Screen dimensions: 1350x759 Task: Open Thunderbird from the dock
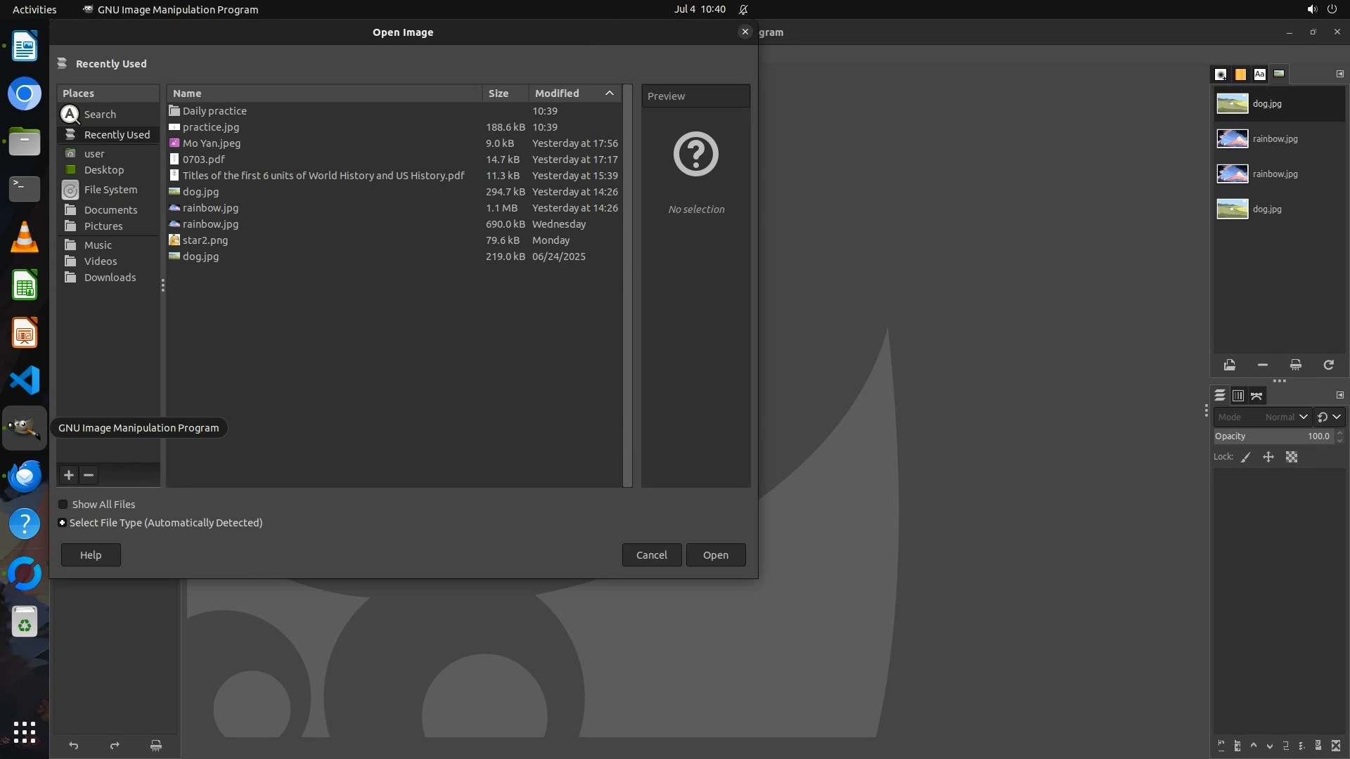pos(25,476)
